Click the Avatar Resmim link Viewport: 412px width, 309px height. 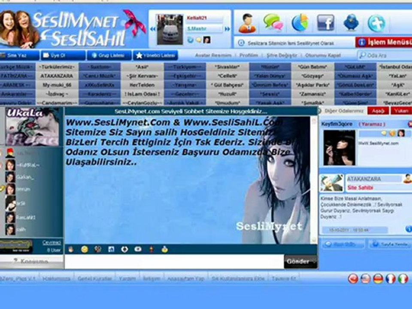tap(213, 55)
